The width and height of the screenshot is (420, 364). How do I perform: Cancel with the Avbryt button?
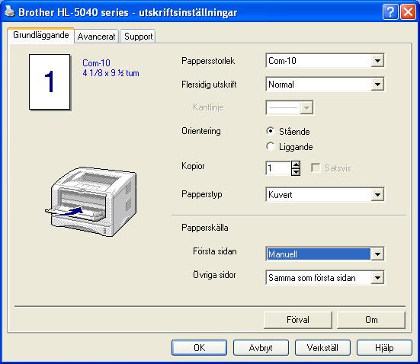[x=261, y=348]
